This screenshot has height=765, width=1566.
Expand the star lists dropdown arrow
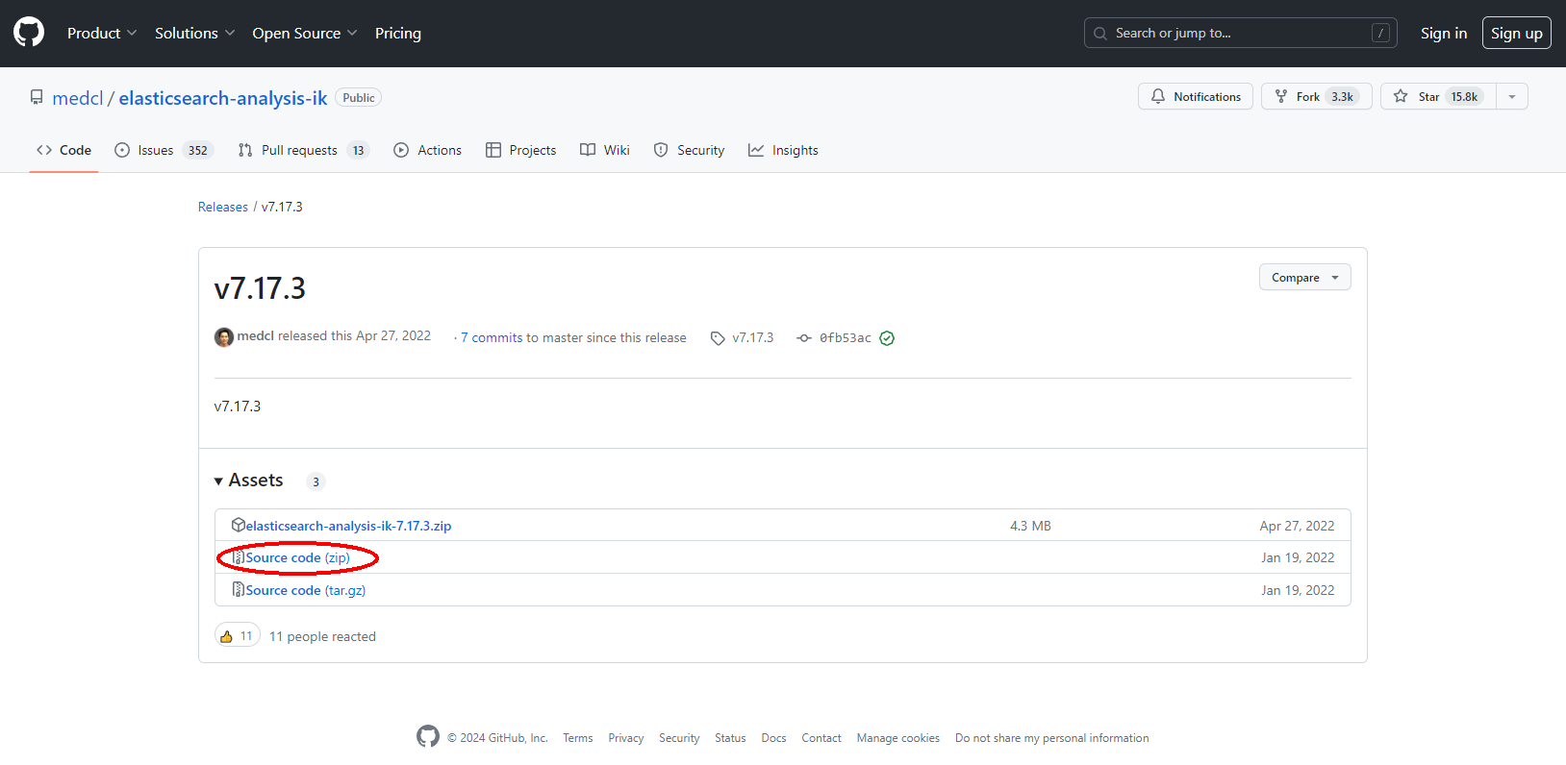tap(1512, 97)
